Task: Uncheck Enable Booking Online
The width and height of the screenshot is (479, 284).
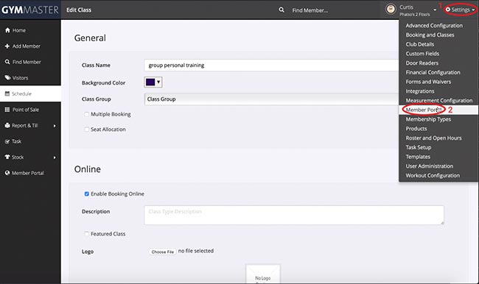Action: 87,194
